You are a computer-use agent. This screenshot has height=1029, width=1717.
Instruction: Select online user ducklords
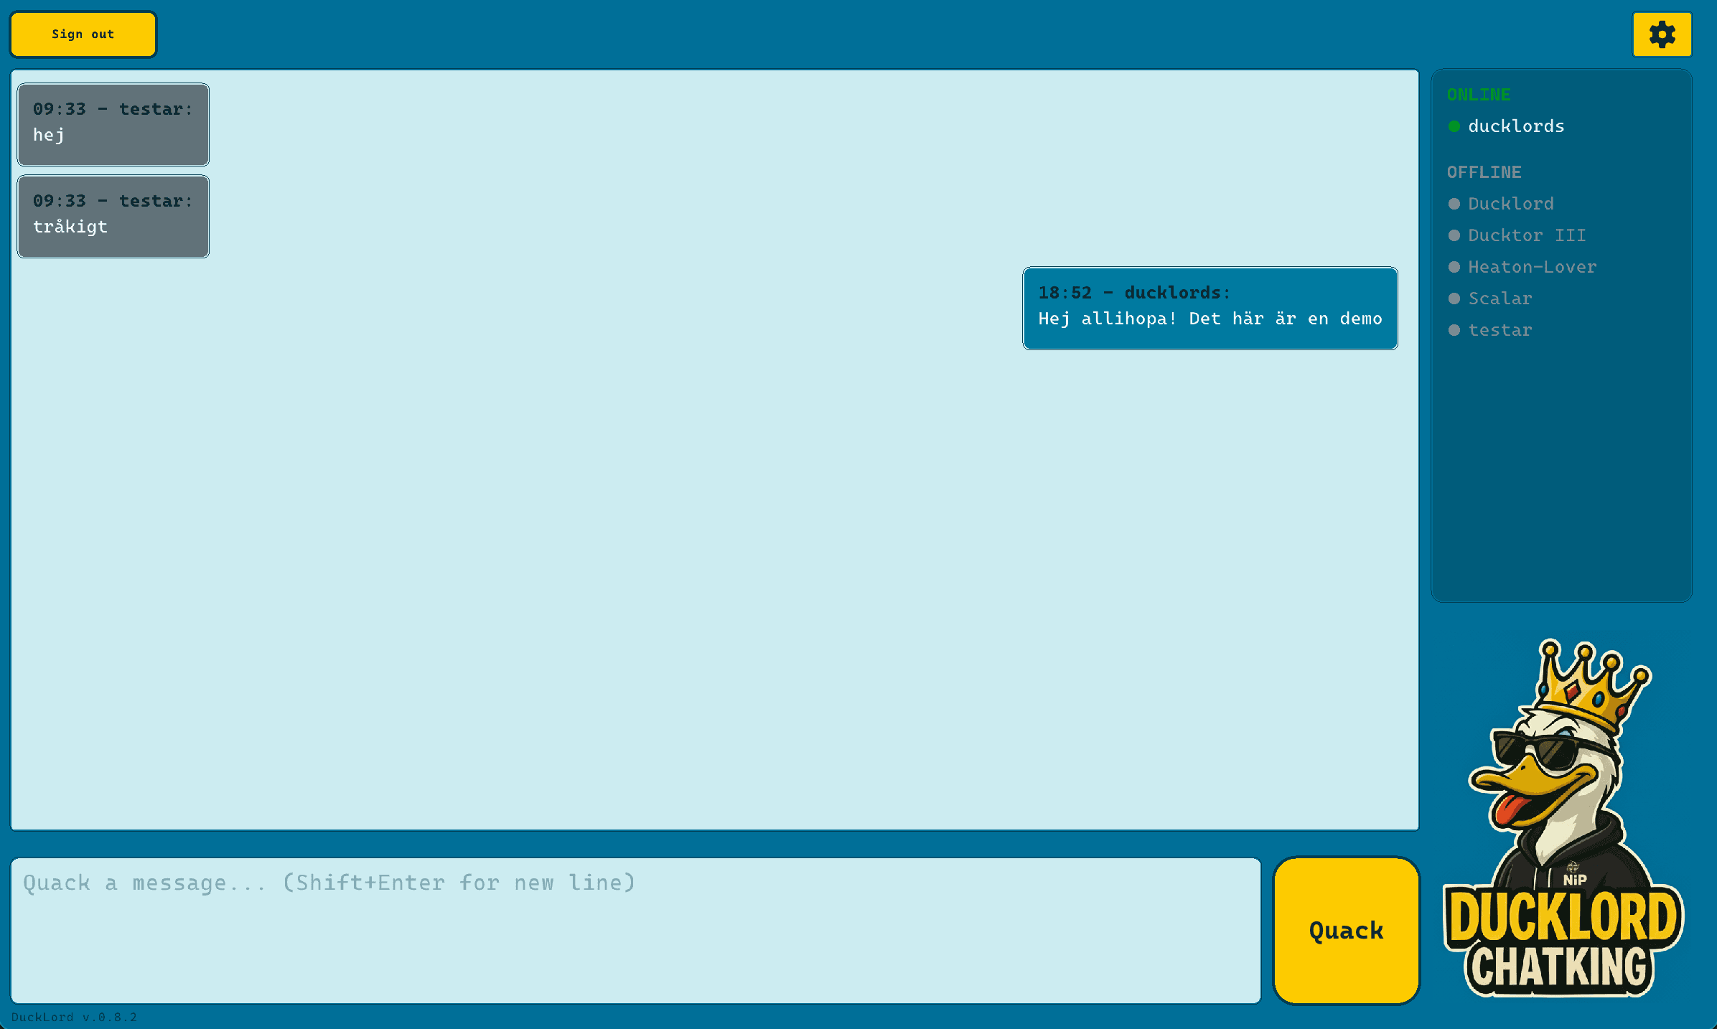click(1516, 126)
